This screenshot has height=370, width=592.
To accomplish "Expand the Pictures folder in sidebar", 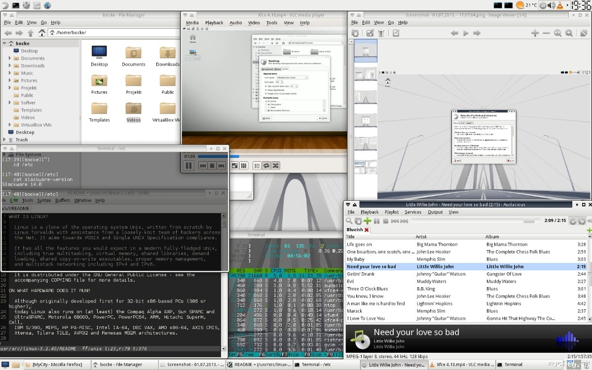I will point(10,80).
